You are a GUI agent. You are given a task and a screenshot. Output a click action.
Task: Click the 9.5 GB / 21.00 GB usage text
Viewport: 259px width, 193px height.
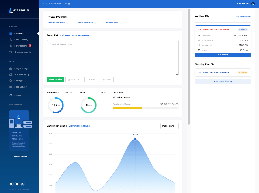point(169,104)
